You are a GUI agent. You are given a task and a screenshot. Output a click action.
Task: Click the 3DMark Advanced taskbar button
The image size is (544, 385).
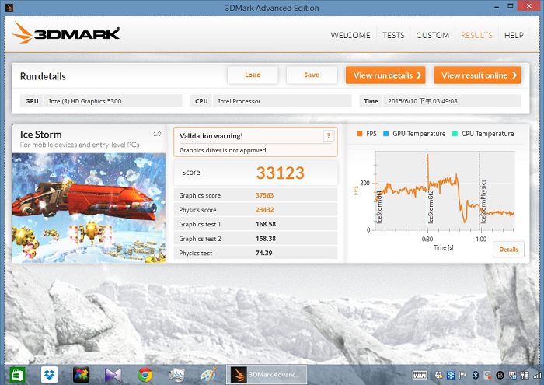click(x=267, y=375)
